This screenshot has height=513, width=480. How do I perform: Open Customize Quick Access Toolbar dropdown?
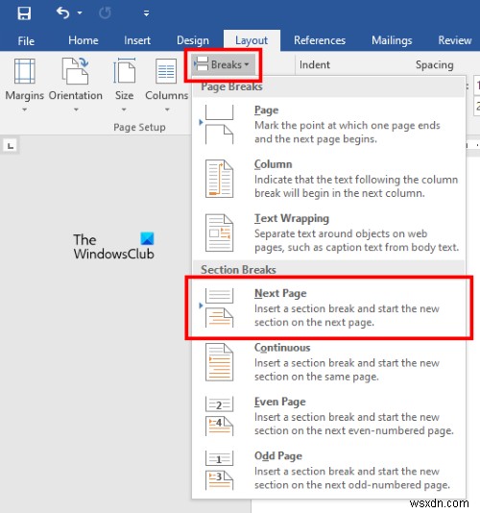pos(146,13)
